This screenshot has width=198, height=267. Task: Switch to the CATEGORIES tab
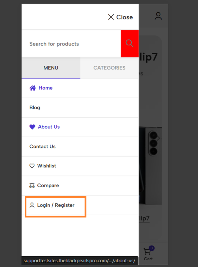110,68
